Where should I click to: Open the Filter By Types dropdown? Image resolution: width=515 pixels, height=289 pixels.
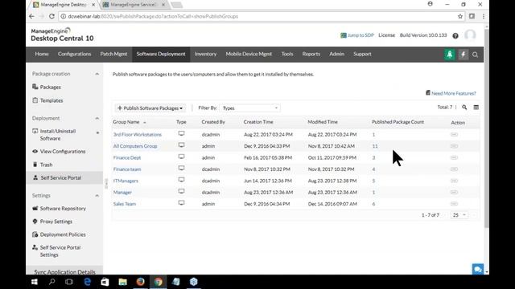point(249,108)
